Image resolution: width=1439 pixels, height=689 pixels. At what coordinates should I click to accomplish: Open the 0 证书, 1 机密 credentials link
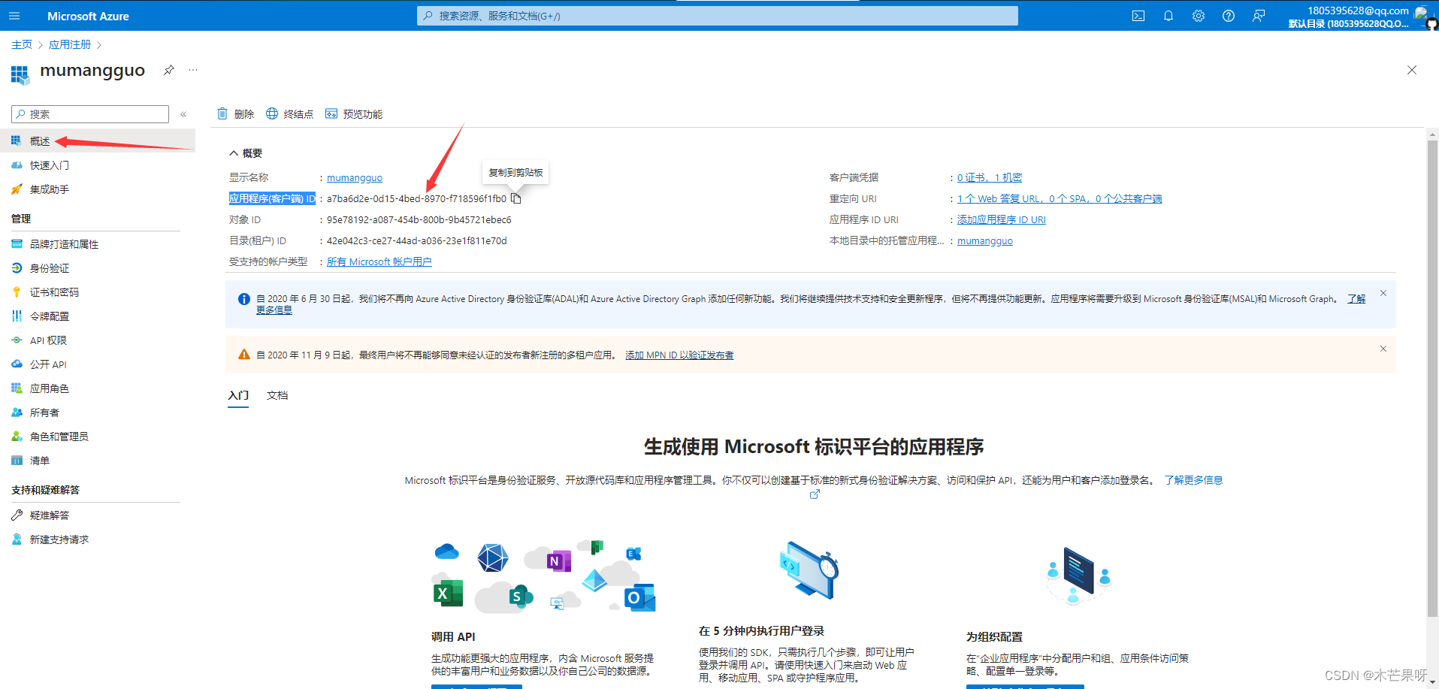pyautogui.click(x=990, y=178)
